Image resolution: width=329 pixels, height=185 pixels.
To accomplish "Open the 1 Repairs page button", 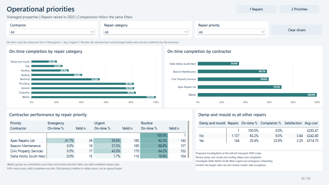I will click(256, 9).
